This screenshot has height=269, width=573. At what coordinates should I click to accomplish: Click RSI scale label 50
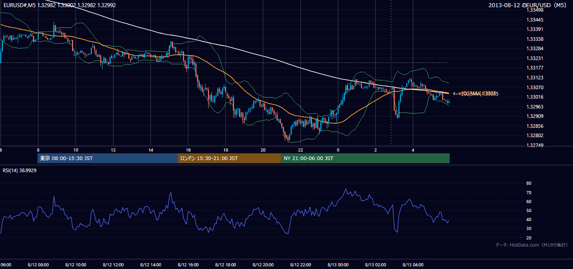(x=529, y=210)
